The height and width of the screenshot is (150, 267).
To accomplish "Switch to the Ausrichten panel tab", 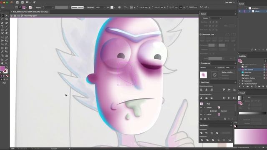I will click(205, 82).
